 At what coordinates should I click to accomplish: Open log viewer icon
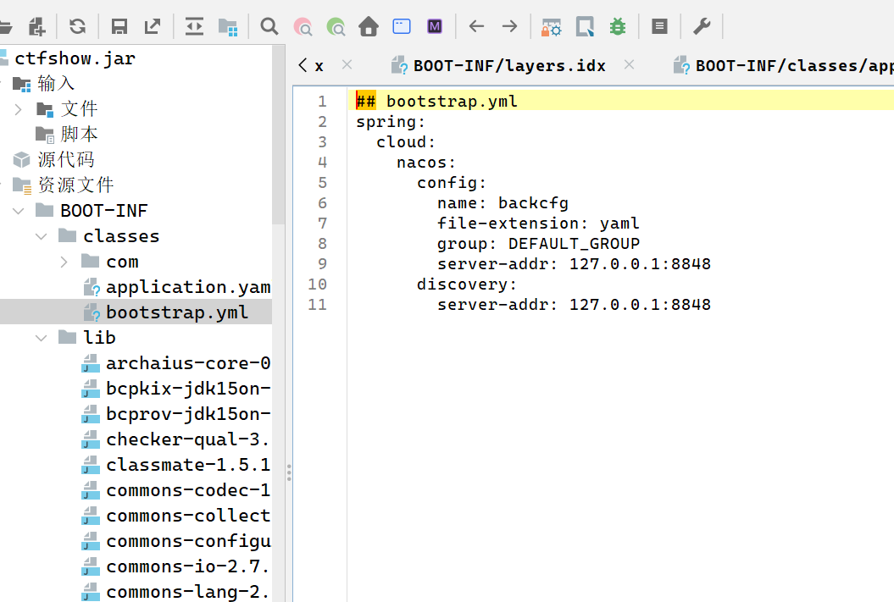[x=659, y=26]
